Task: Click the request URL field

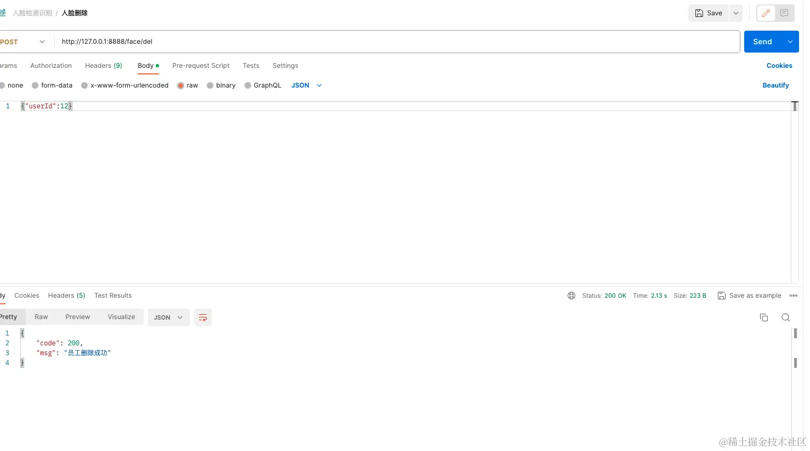Action: click(397, 42)
